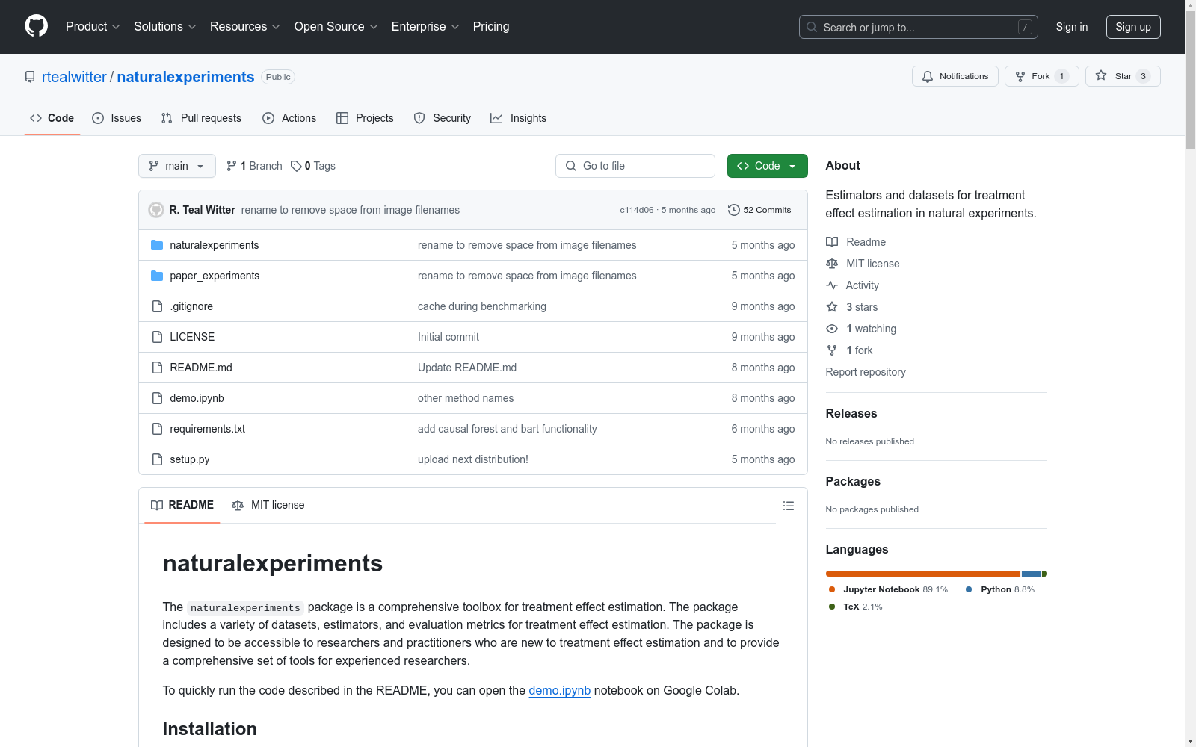Viewport: 1196px width, 747px height.
Task: Click the demo.ipynb file icon
Action: (x=157, y=398)
